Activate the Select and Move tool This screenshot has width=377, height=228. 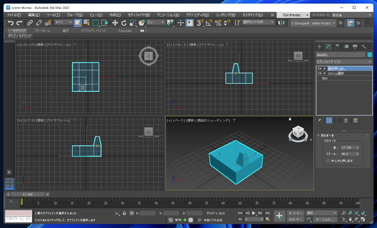tap(115, 23)
